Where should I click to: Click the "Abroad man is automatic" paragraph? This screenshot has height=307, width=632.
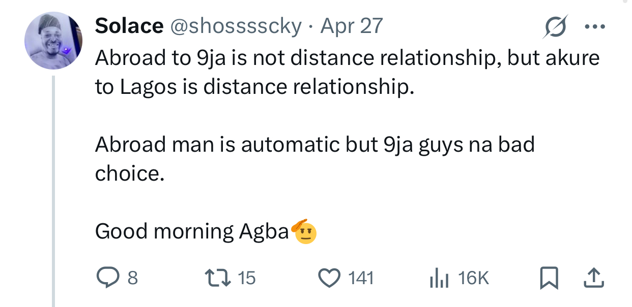click(314, 159)
